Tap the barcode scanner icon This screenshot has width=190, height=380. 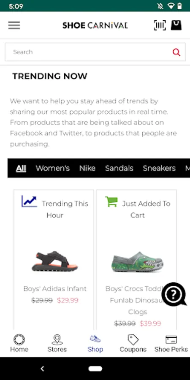click(x=160, y=25)
